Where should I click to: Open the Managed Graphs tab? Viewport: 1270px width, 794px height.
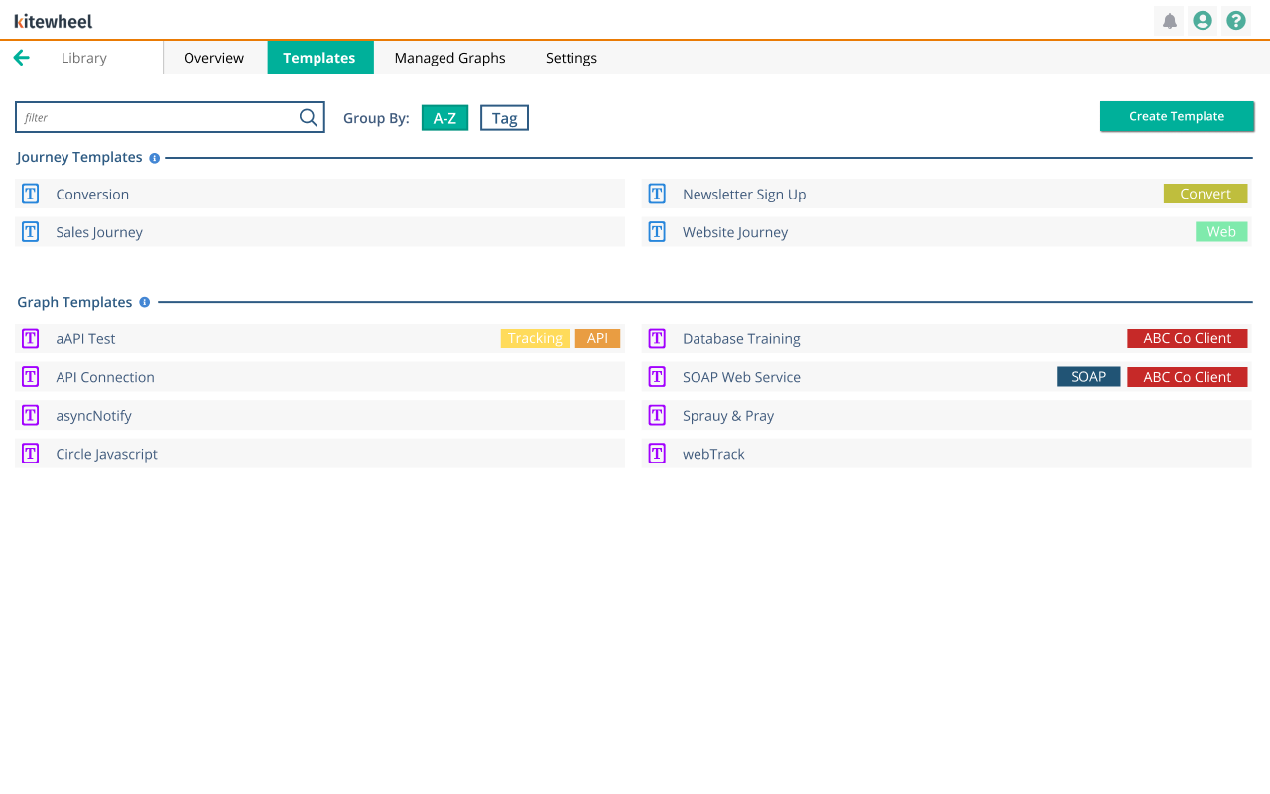point(449,57)
